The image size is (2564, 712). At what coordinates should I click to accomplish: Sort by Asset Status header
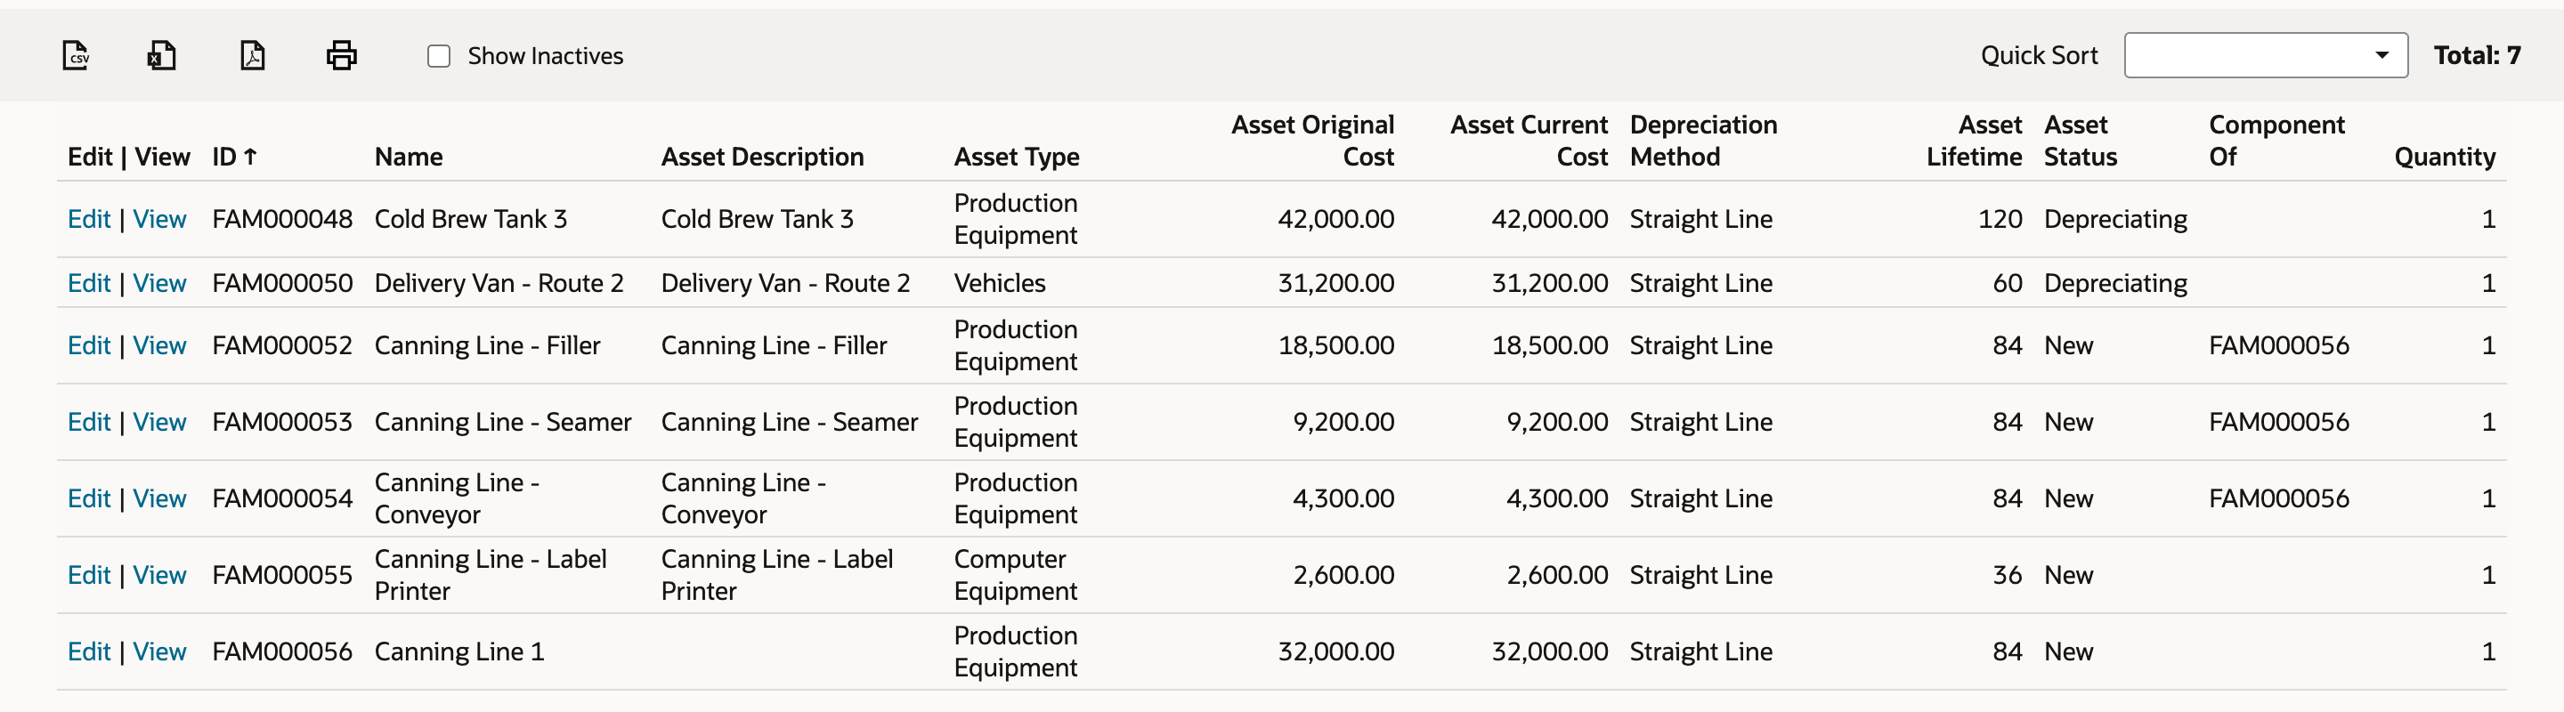[2081, 142]
